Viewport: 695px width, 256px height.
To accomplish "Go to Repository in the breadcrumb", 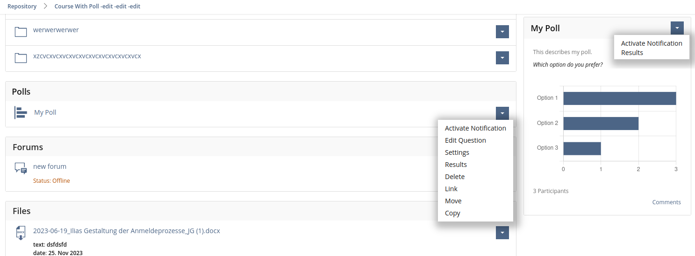I will pyautogui.click(x=22, y=7).
